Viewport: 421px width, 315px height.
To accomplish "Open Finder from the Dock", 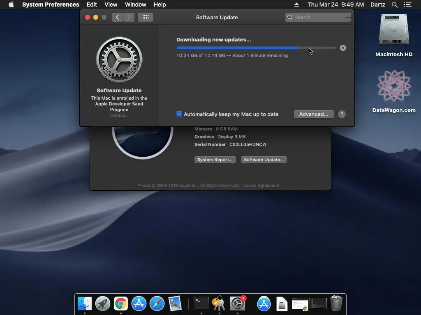I will click(x=85, y=304).
